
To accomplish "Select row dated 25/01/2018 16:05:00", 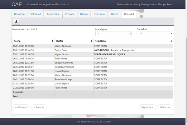I will (93, 46).
